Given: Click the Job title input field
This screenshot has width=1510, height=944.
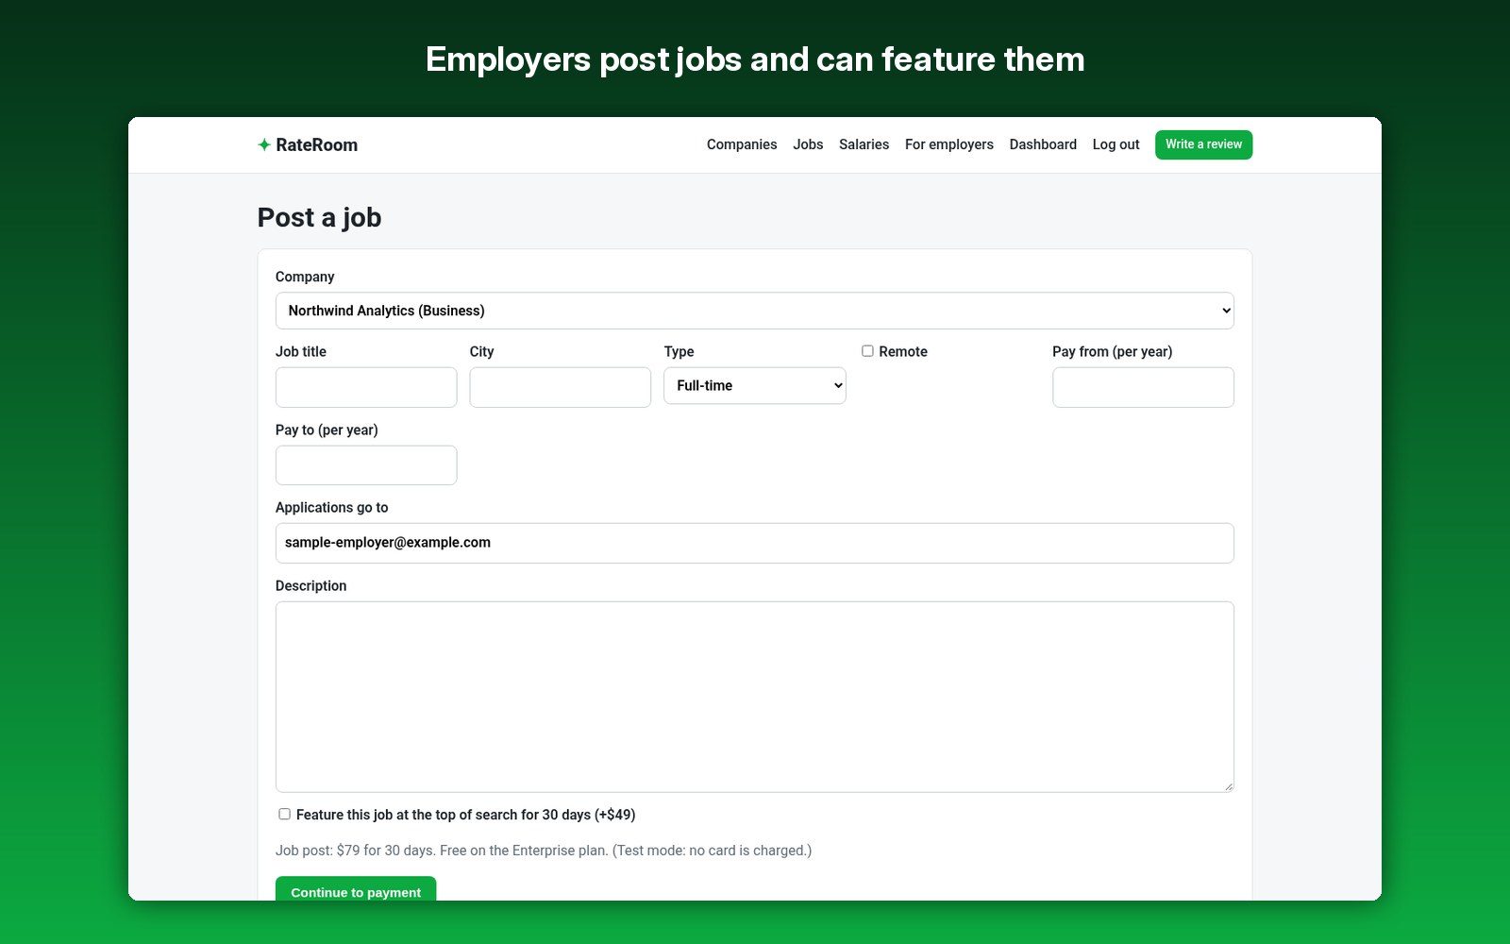Looking at the screenshot, I should tap(366, 387).
